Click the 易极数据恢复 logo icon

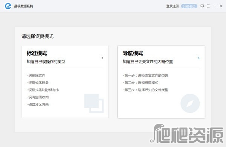(8, 6)
